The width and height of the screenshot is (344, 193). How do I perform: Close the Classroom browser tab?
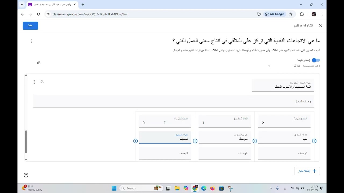pos(75,5)
